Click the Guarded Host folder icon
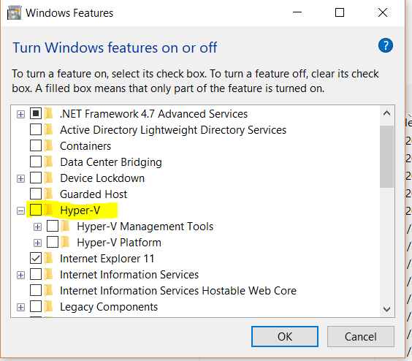 click(x=49, y=194)
